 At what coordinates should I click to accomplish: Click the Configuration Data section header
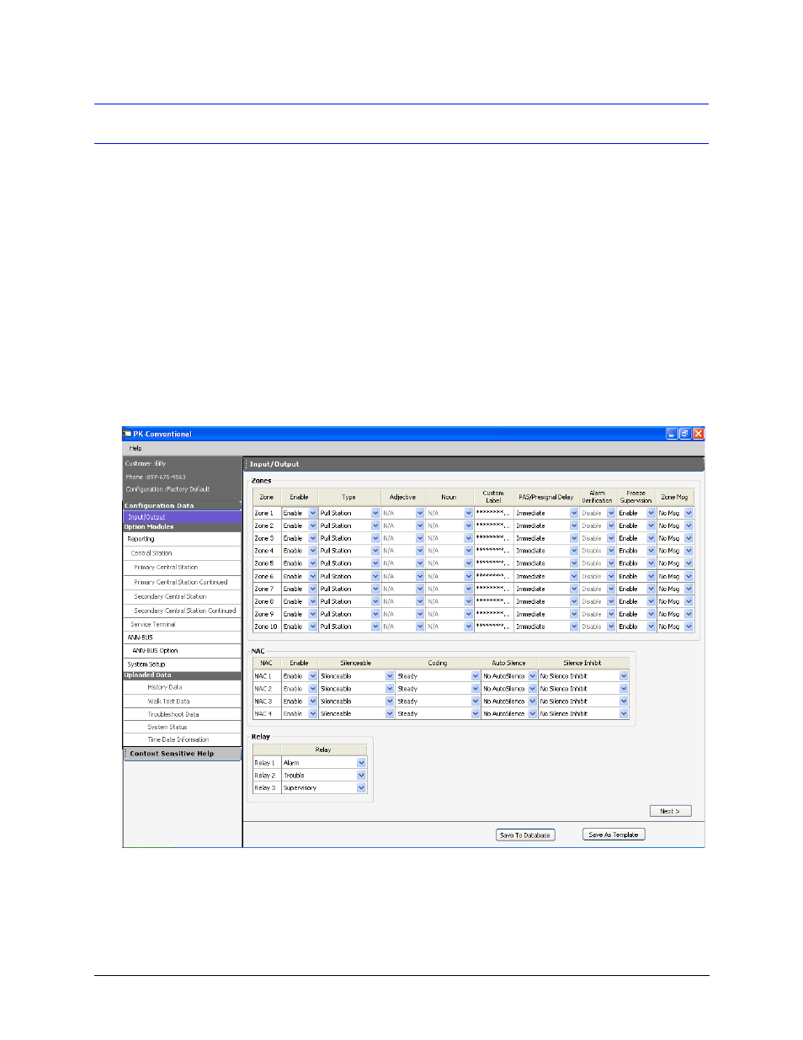(x=182, y=506)
